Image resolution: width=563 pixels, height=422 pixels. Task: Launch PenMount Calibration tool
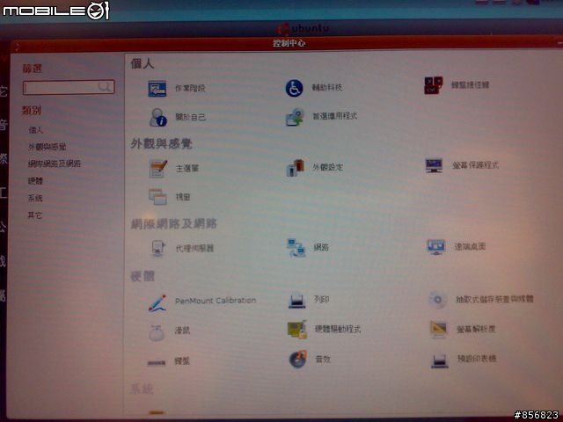(157, 302)
